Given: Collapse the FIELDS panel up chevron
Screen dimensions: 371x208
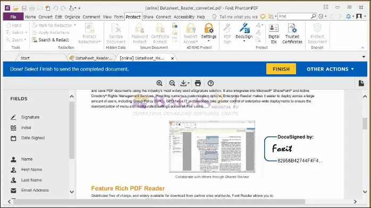Looking at the screenshot, I should (x=72, y=97).
